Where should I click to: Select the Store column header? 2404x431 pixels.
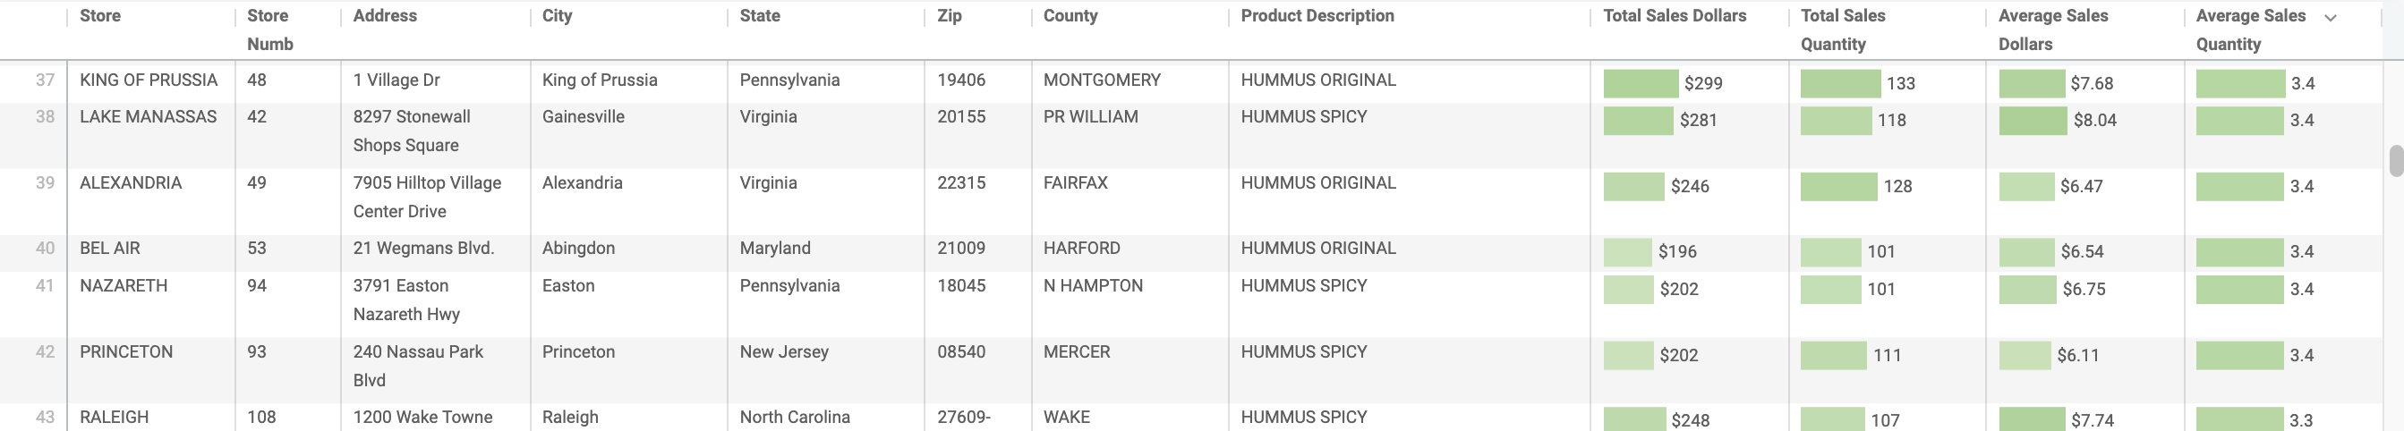pyautogui.click(x=100, y=16)
